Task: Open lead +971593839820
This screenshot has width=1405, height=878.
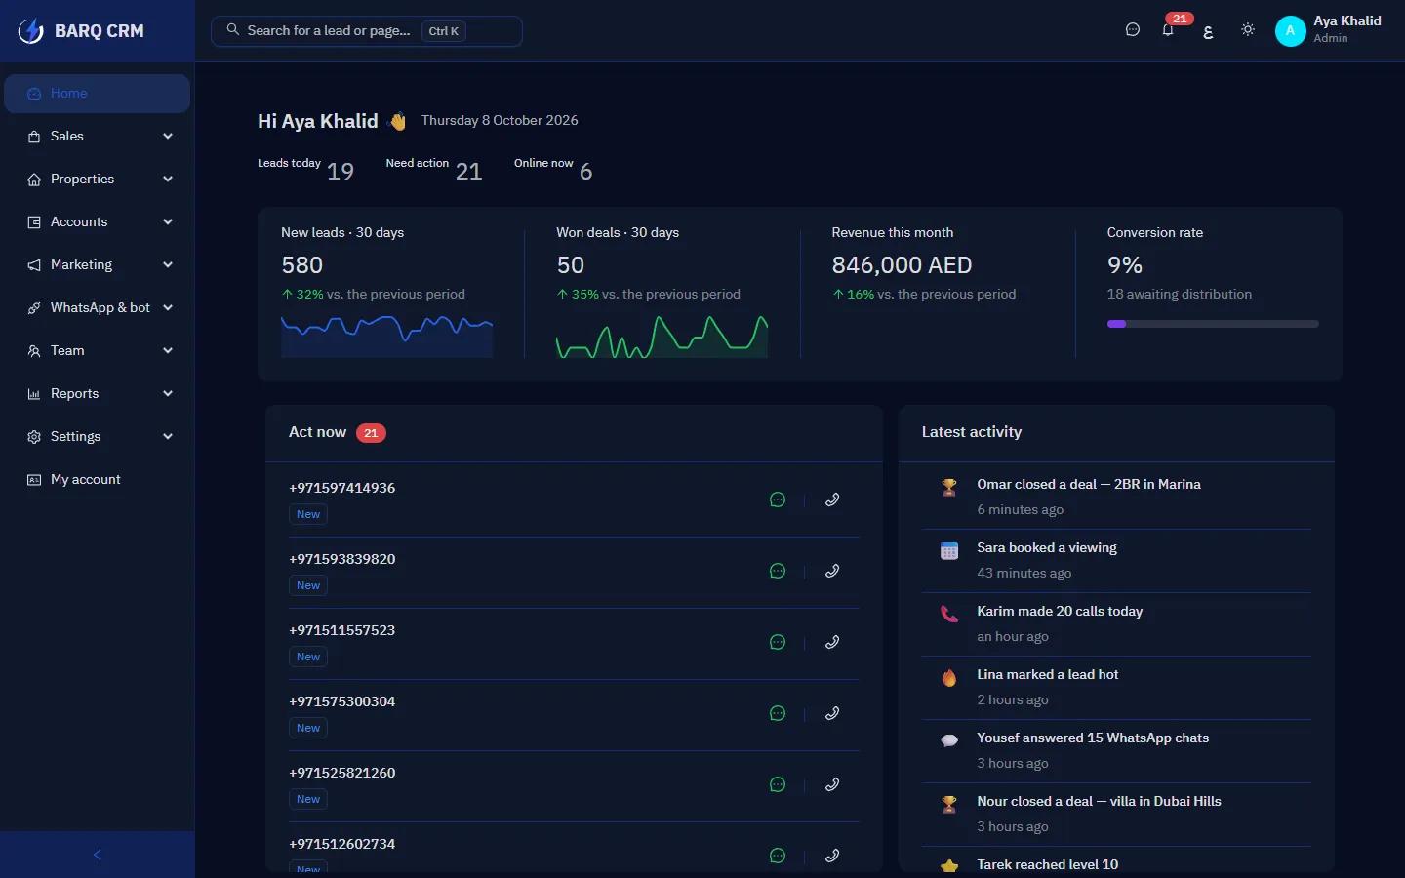Action: click(x=342, y=559)
